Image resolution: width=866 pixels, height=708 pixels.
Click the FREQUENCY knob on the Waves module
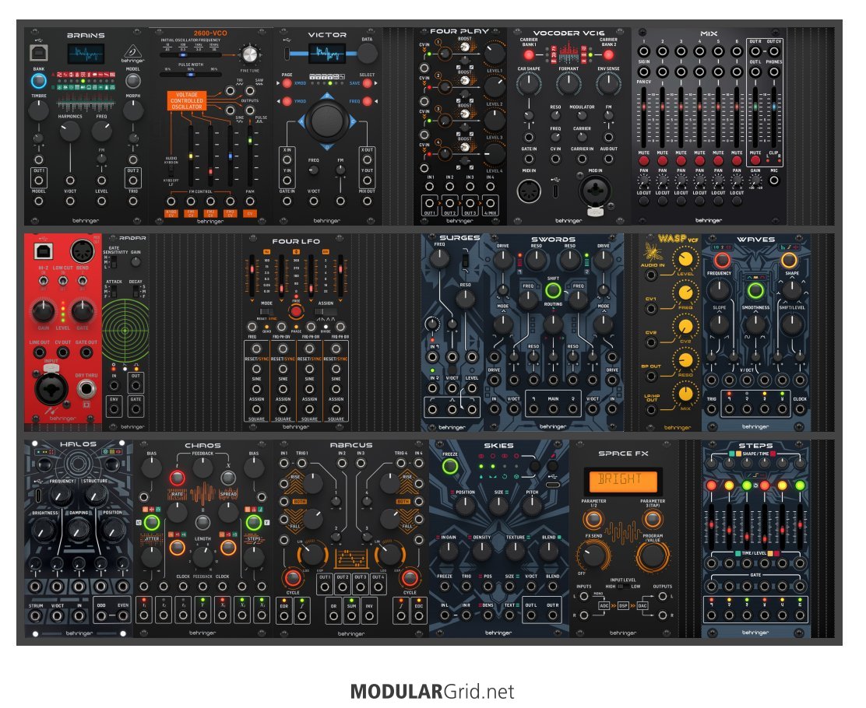click(719, 289)
